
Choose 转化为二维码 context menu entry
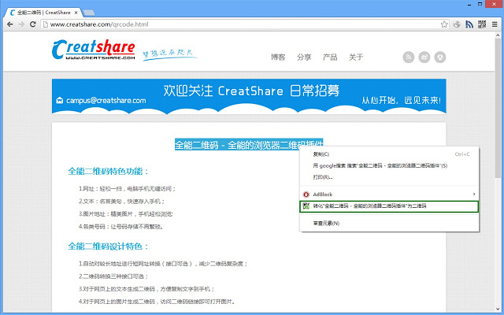click(389, 206)
